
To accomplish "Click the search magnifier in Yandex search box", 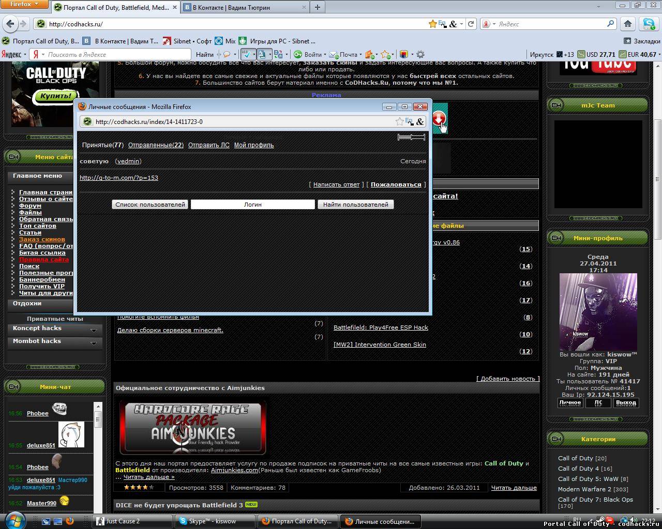I will point(611,24).
